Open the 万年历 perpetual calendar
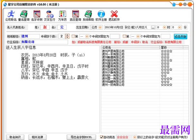 click(x=62, y=16)
